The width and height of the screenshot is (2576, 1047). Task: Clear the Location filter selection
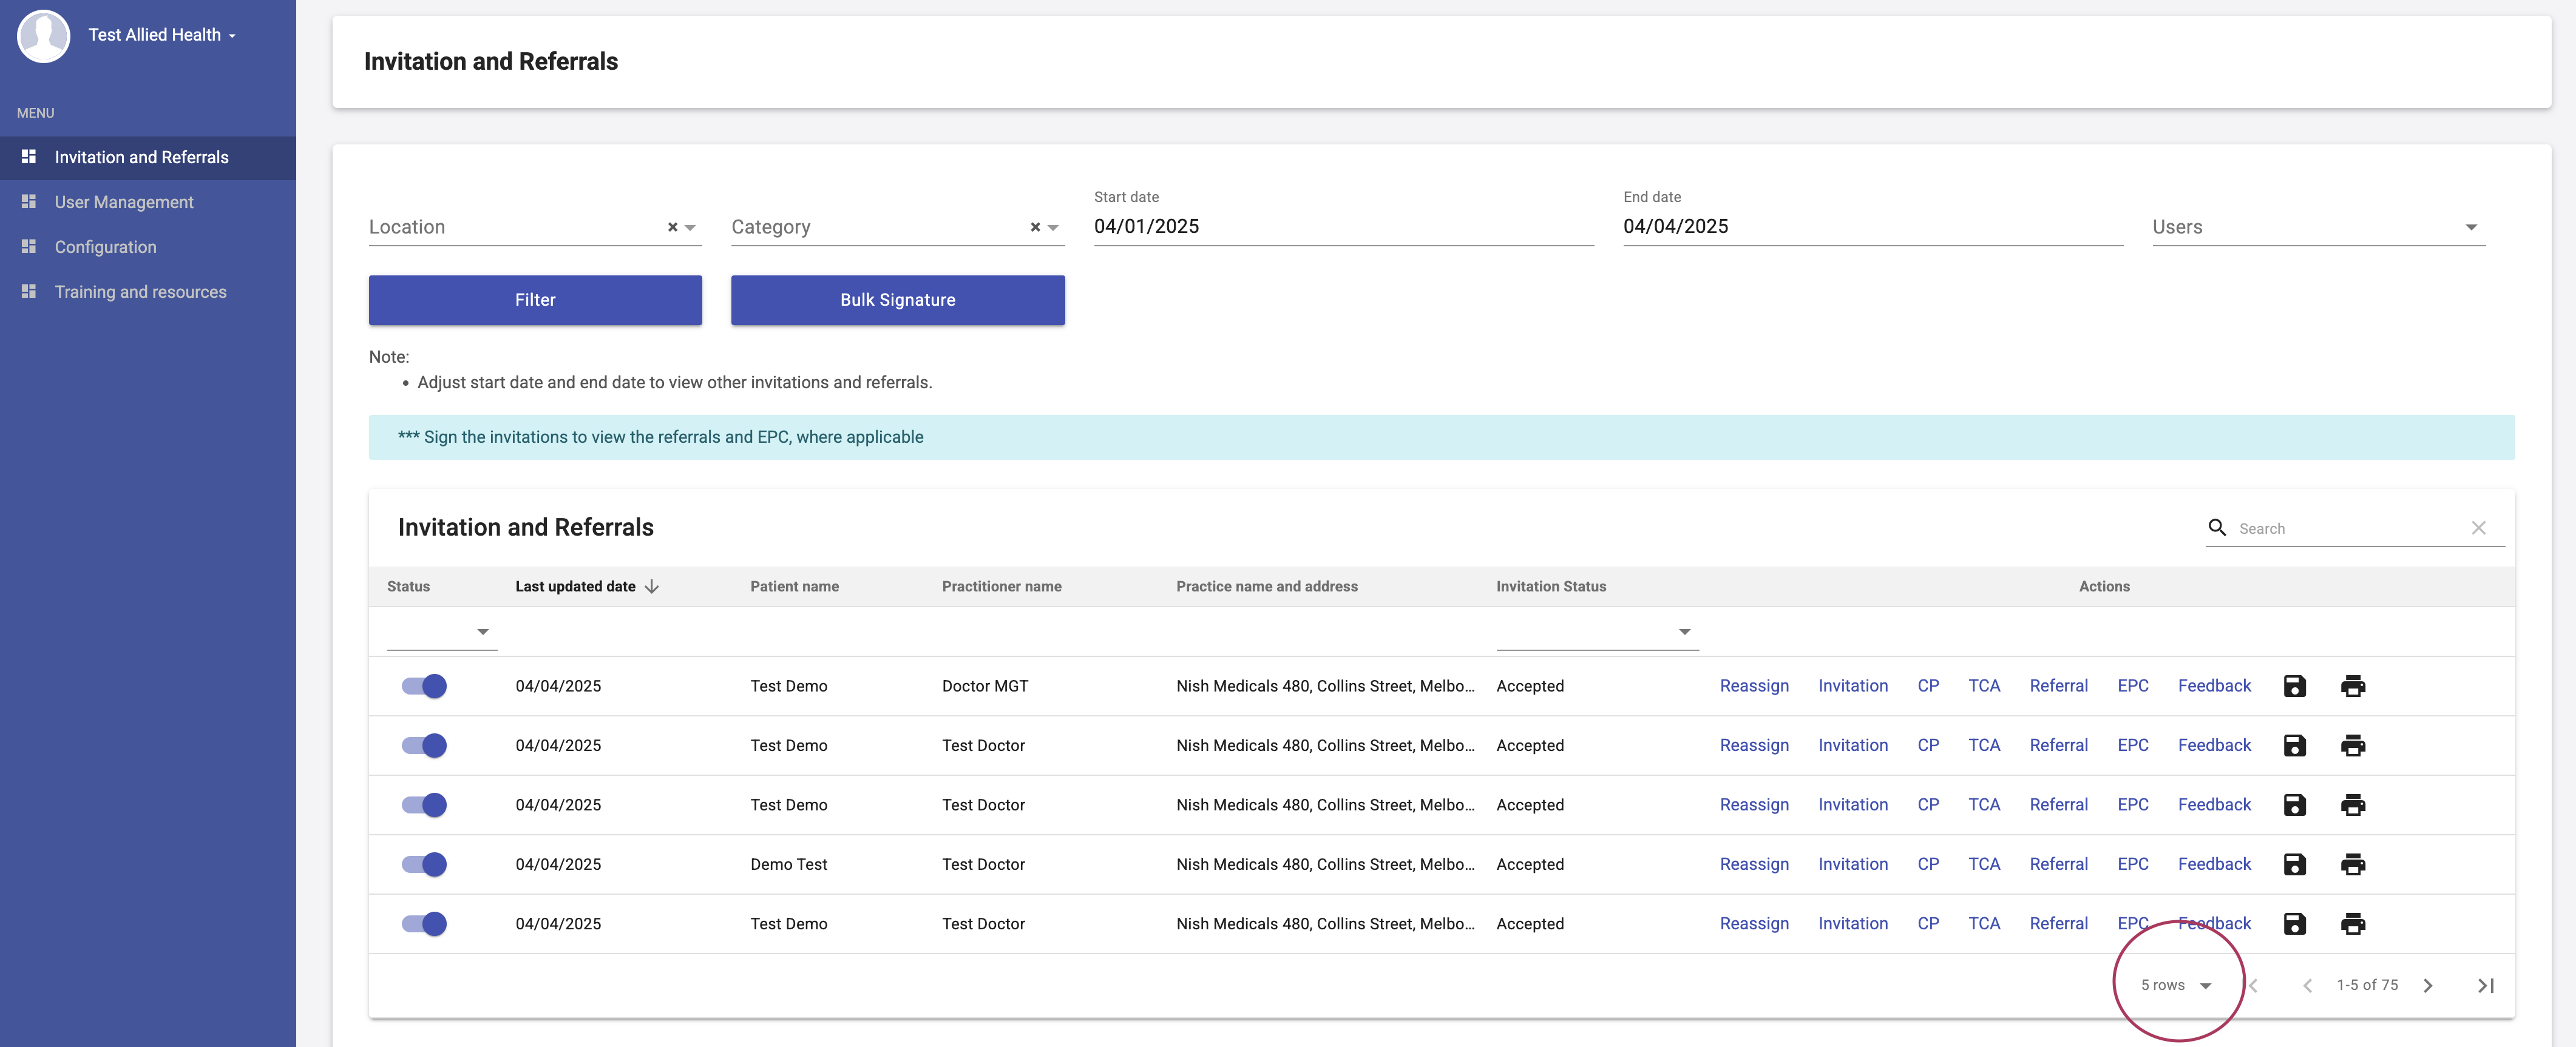point(672,227)
